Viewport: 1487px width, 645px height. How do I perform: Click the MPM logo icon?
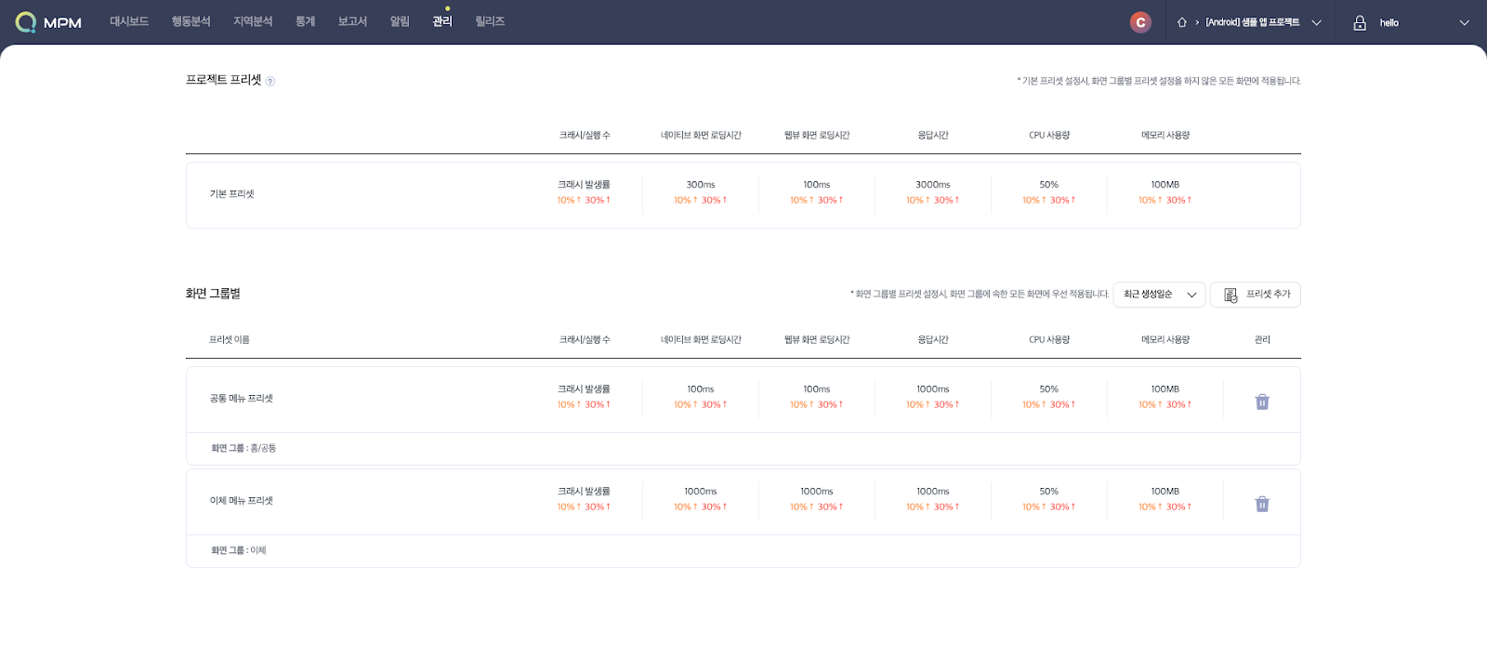(x=26, y=22)
